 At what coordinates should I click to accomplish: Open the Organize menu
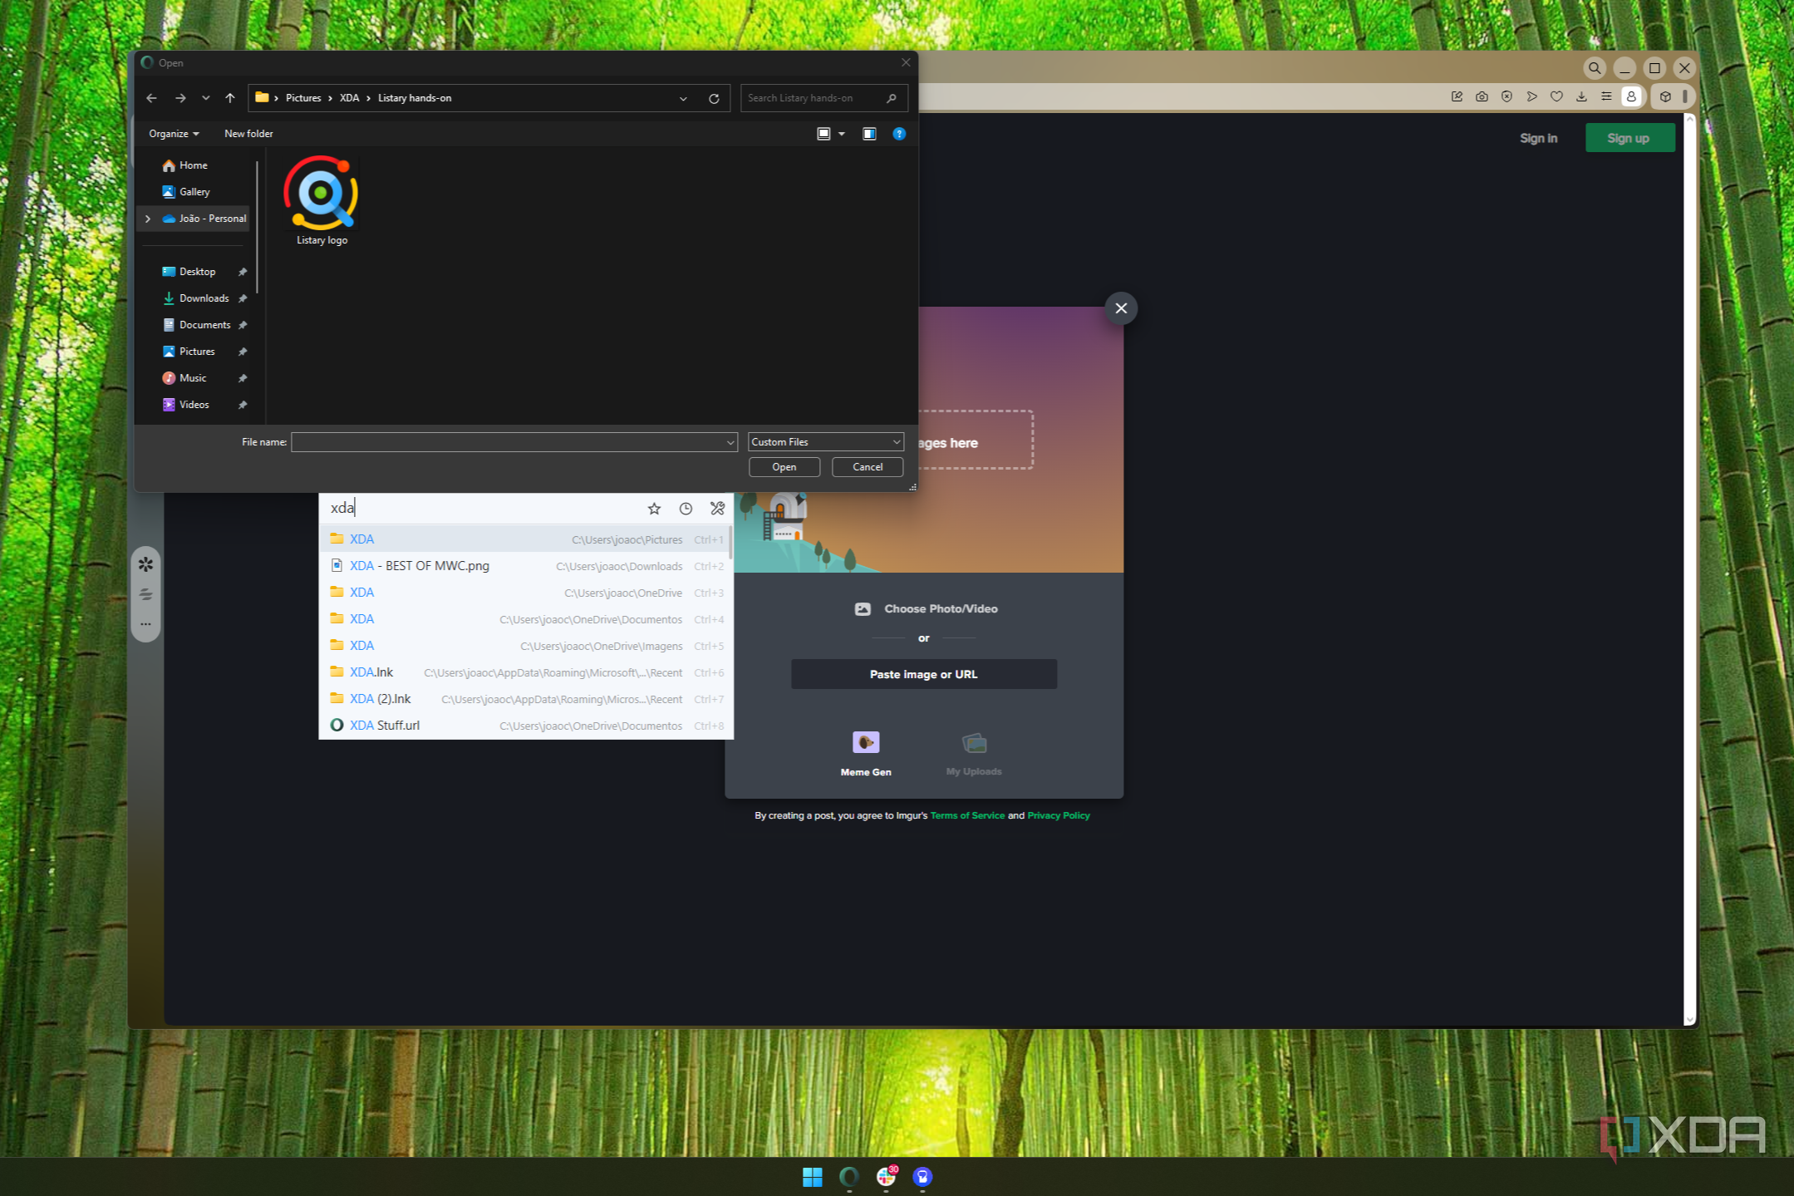174,134
